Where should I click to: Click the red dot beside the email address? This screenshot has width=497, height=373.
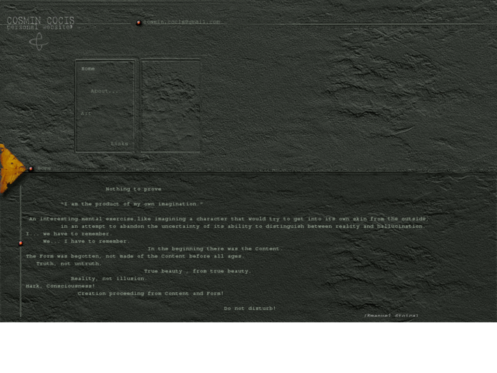coord(139,23)
